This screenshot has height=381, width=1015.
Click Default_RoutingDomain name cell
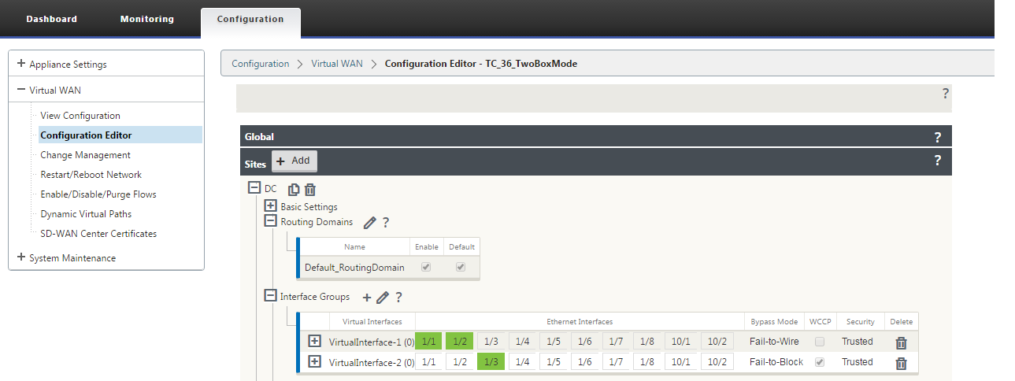tap(354, 268)
